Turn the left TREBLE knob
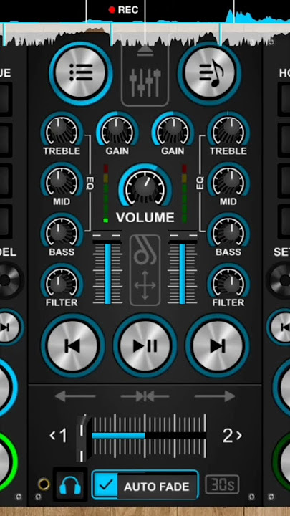290x516 pixels. (x=62, y=130)
